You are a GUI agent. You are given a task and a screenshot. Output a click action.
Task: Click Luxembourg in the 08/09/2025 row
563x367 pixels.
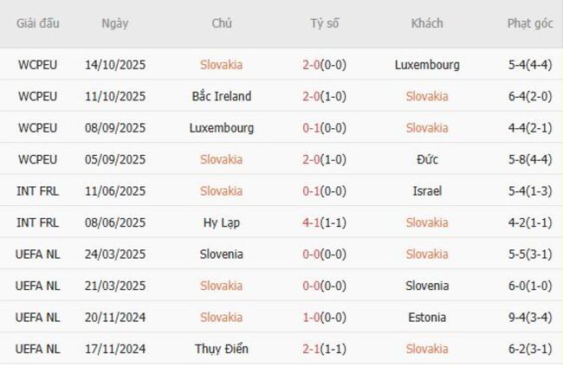222,128
